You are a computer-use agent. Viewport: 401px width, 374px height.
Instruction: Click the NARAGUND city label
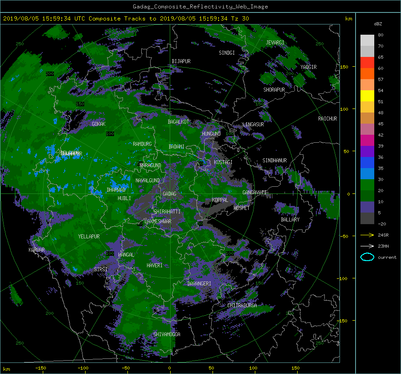151,165
